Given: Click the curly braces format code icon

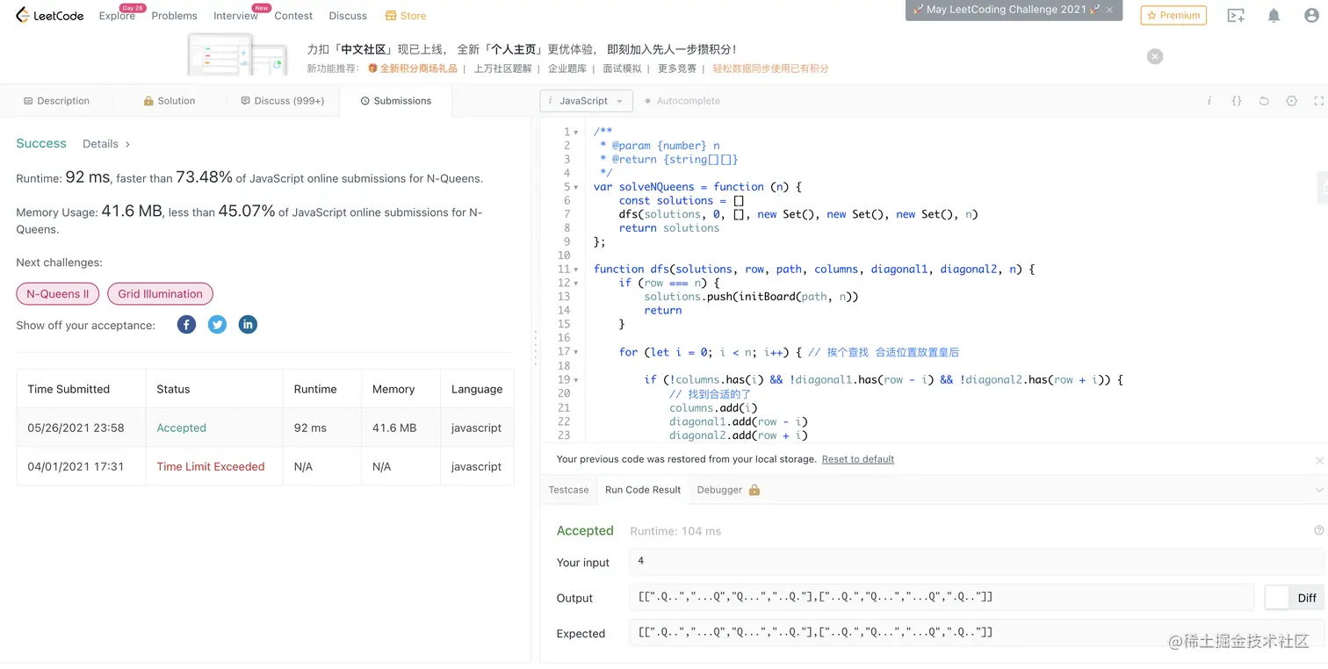Looking at the screenshot, I should (1237, 101).
